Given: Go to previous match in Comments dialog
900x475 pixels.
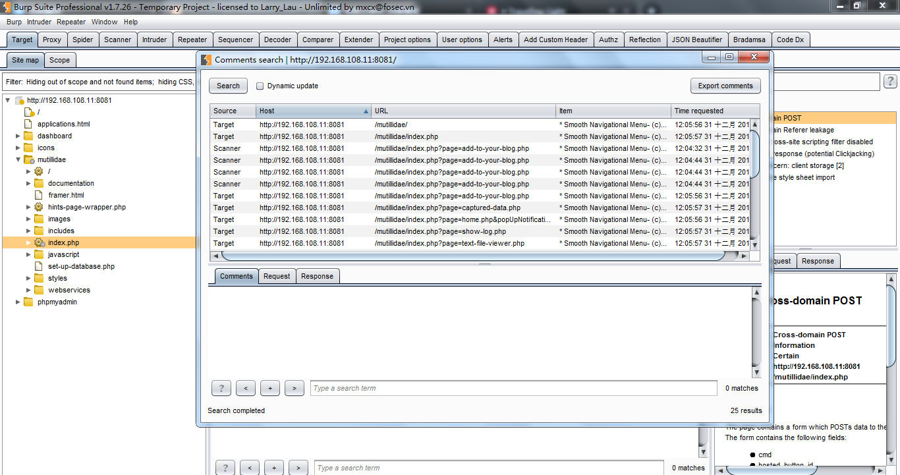Looking at the screenshot, I should 246,388.
